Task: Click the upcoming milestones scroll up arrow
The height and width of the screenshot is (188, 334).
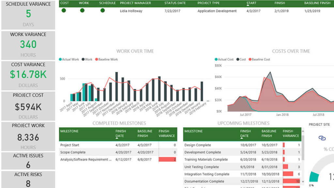Action: 303,131
